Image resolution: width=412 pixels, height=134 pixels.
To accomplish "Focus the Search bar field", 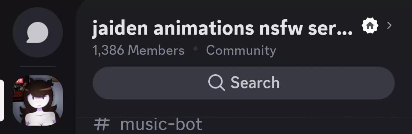I will click(x=322, y=83).
